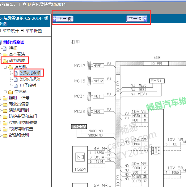Open 电子喷射 wiring diagram
Viewport: 186px width, 187px height.
click(x=28, y=85)
